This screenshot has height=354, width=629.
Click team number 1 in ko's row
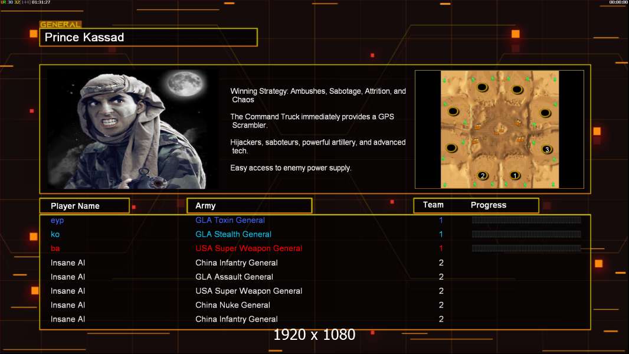click(x=441, y=234)
